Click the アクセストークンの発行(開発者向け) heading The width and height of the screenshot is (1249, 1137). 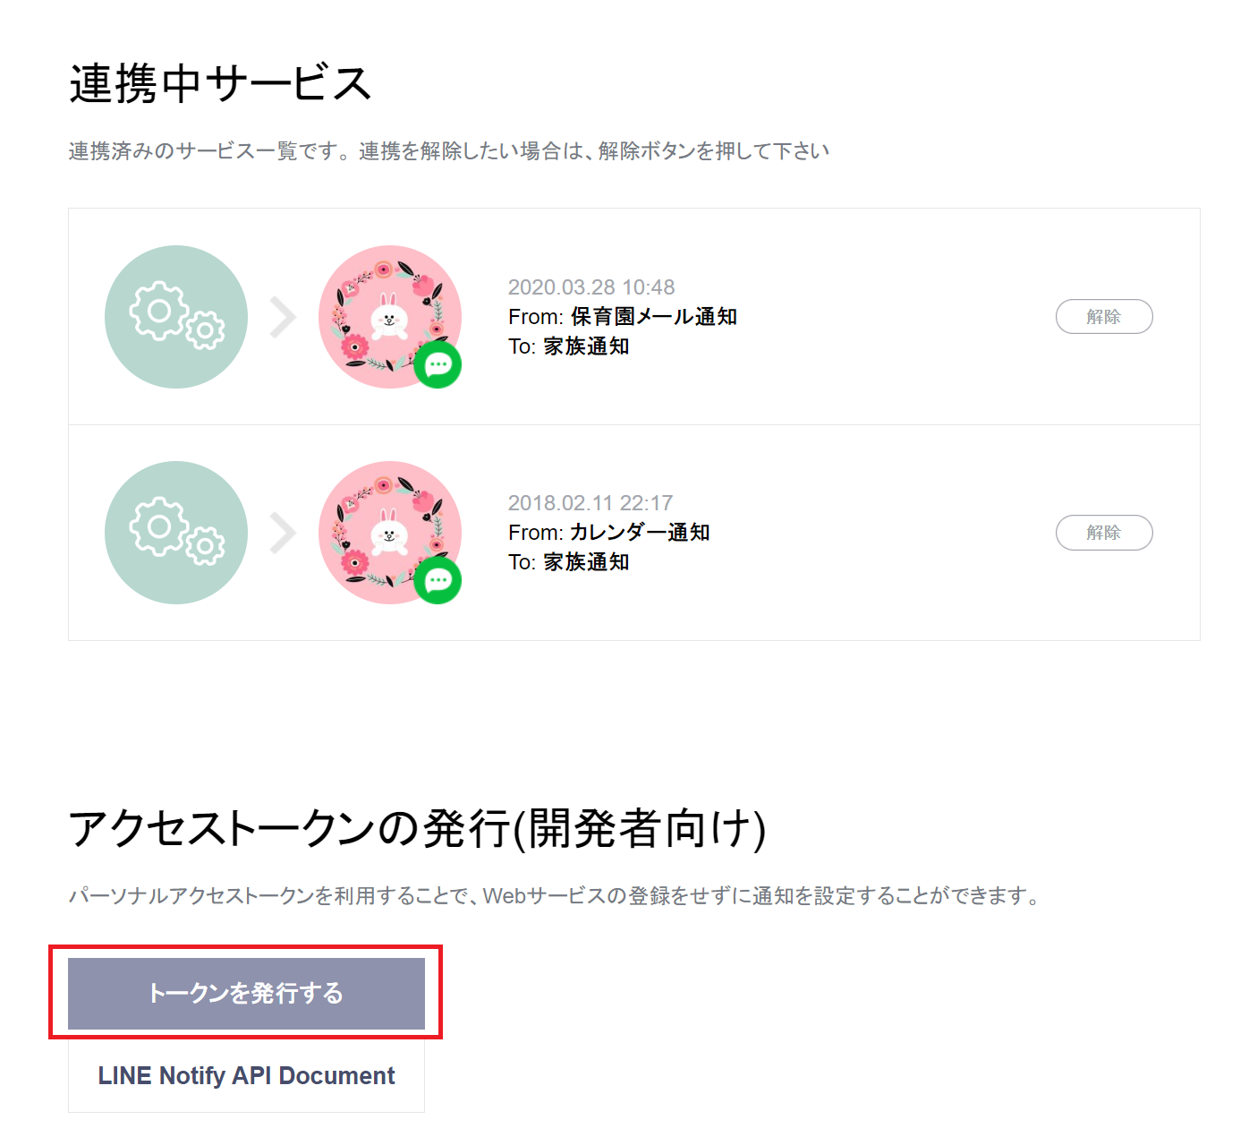click(417, 828)
